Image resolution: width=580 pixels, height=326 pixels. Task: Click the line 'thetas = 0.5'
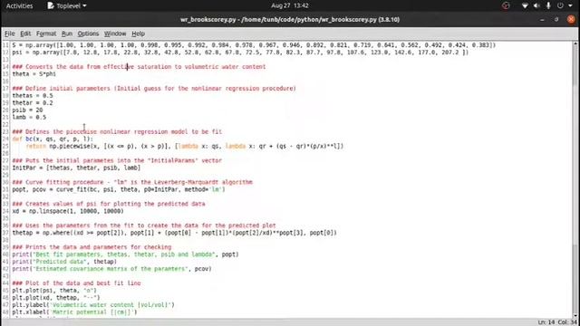pos(33,96)
